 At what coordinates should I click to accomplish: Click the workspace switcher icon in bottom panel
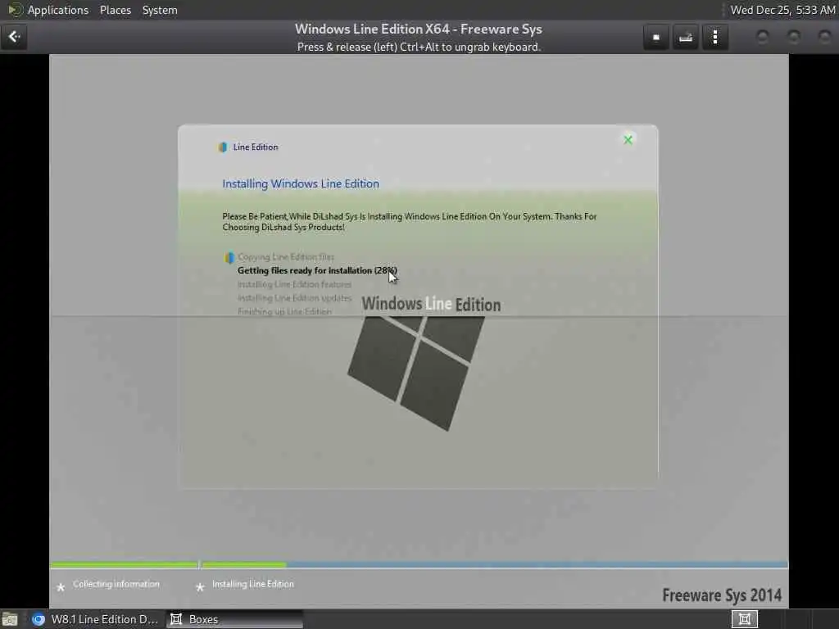click(x=745, y=619)
